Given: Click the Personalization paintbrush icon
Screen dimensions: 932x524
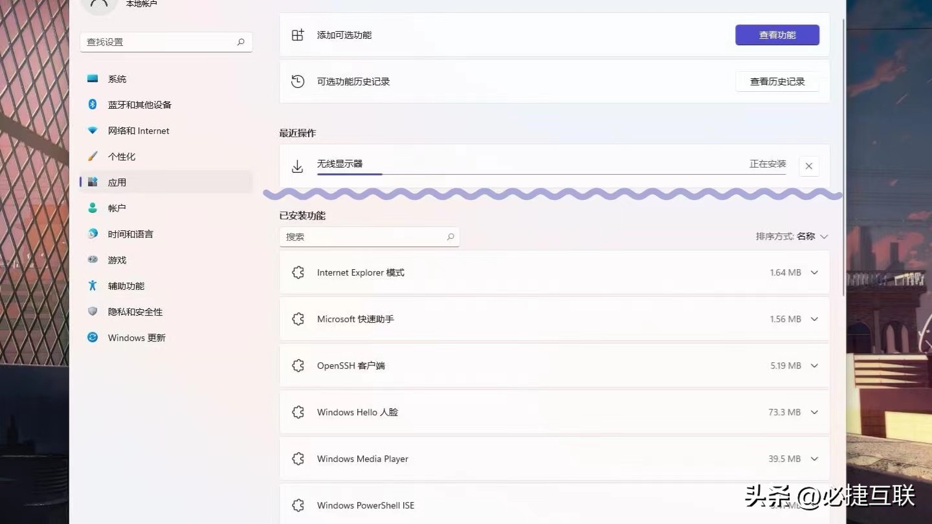Looking at the screenshot, I should coord(93,156).
